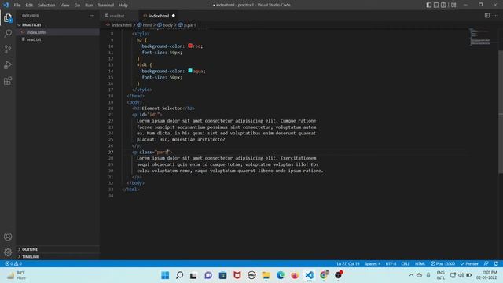Click the minimap code preview

point(480,37)
